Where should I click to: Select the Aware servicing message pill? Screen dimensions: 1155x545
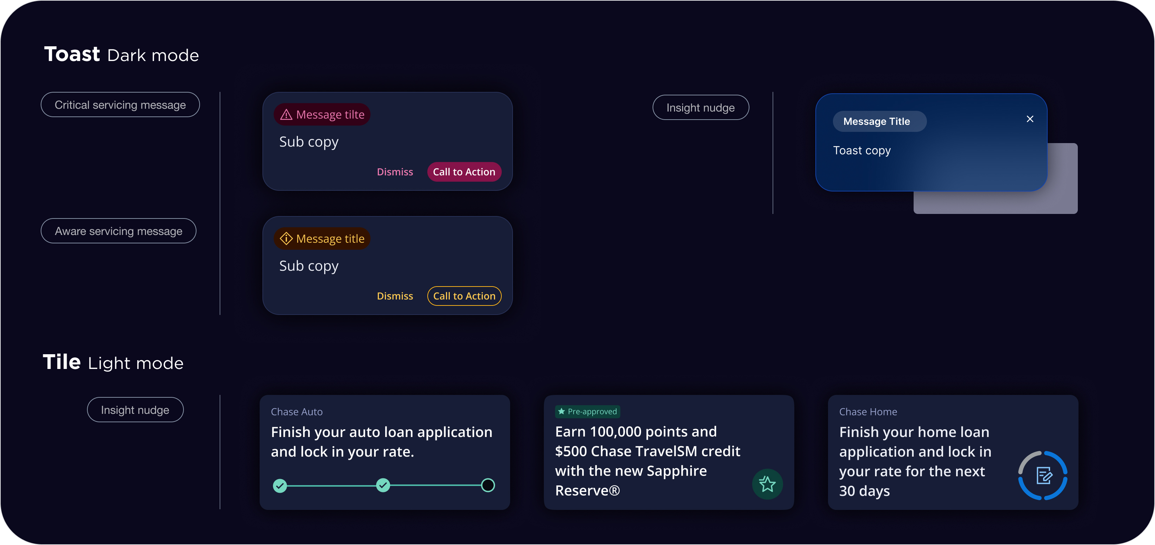click(x=118, y=231)
